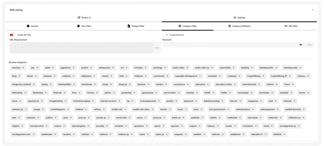Disable the Enable URL Filter switch
This screenshot has height=146, width=324.
click(x=12, y=35)
